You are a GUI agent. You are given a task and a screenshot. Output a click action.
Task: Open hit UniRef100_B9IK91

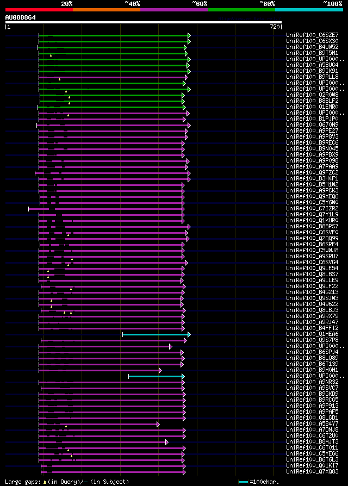coord(312,71)
